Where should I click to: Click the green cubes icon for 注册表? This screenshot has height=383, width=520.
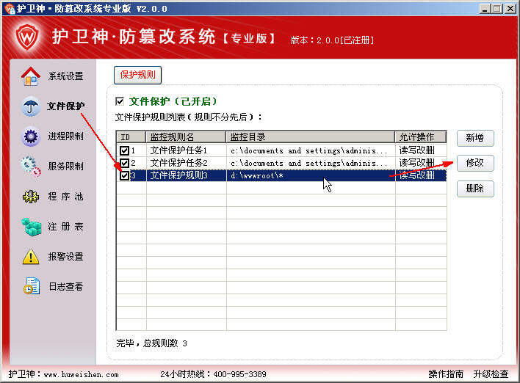tap(31, 227)
